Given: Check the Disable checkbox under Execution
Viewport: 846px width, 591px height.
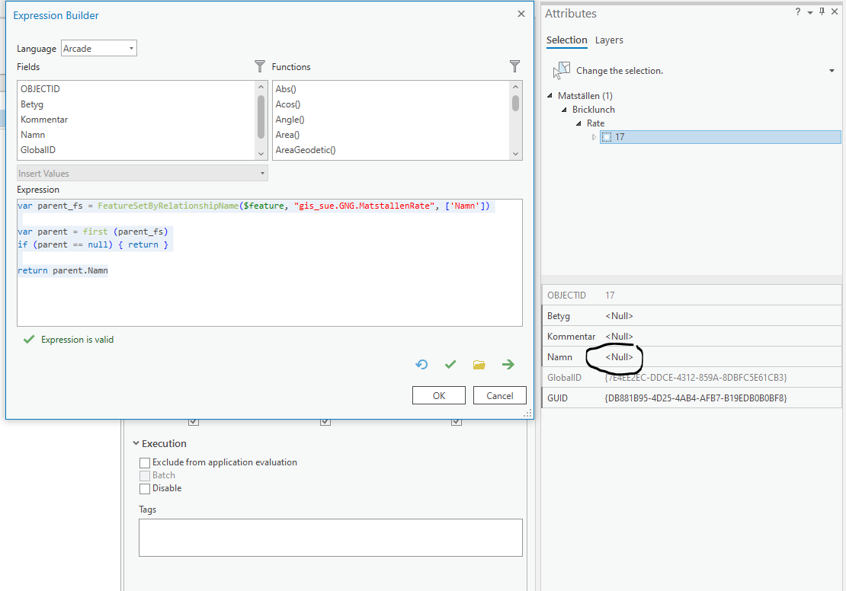Looking at the screenshot, I should (x=145, y=488).
